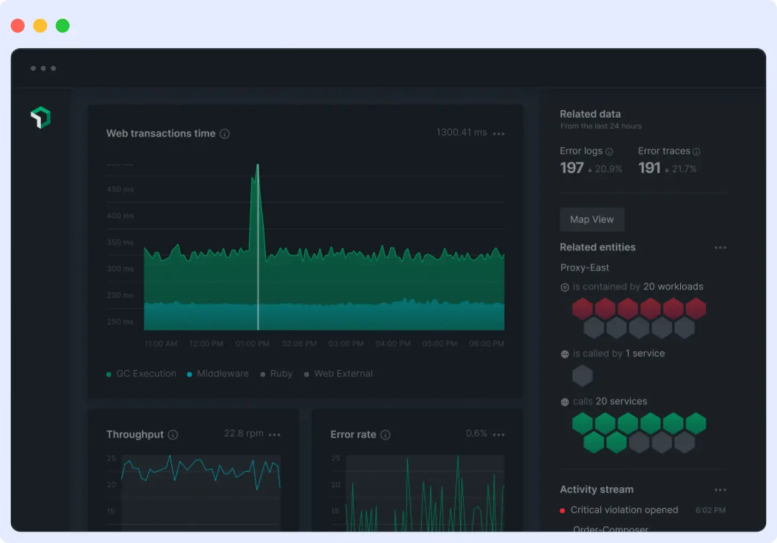Click the info icon beside Web transactions time
Screen dimensions: 777x543
point(224,134)
